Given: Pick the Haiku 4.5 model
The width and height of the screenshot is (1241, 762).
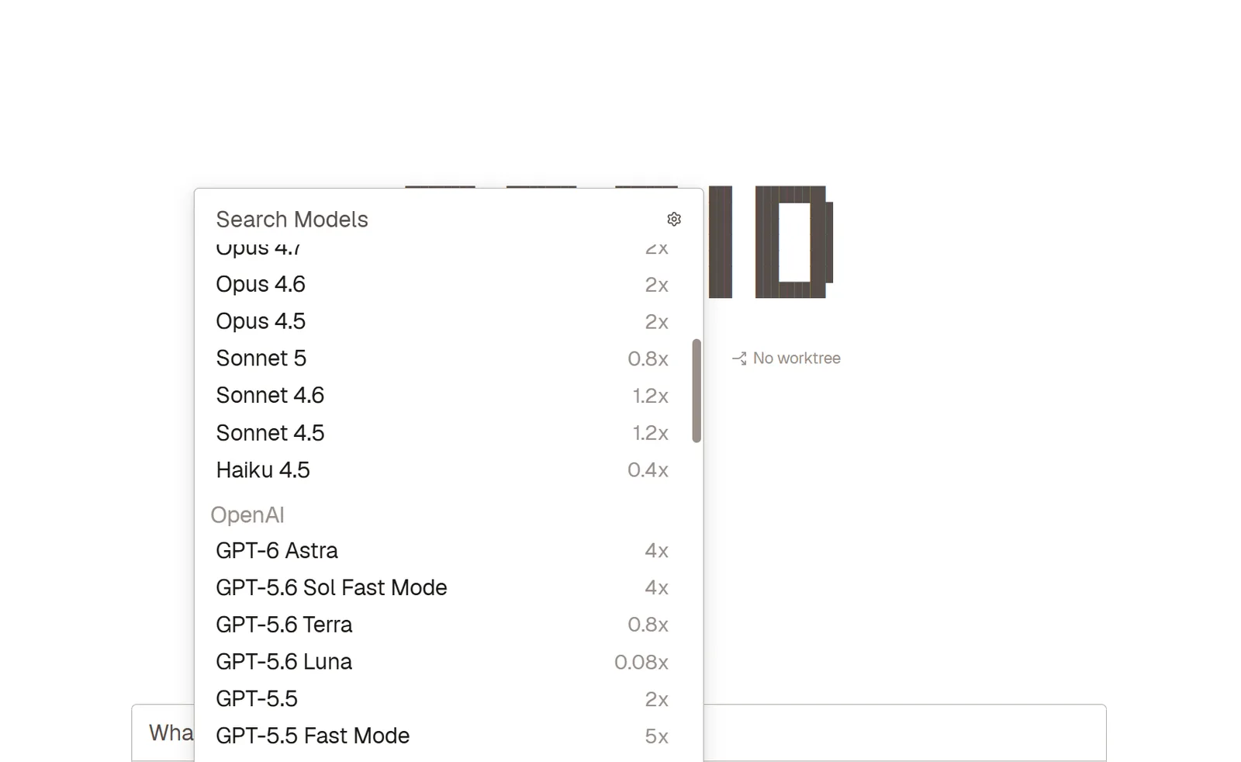Looking at the screenshot, I should pos(442,470).
